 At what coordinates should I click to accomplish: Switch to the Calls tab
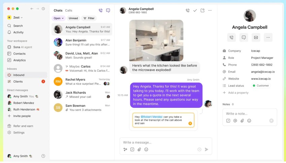69,10
